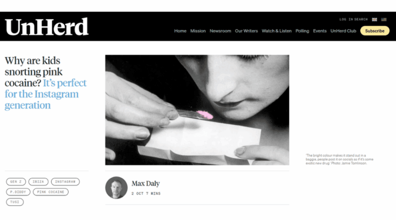
Task: Open the Events page
Action: pyautogui.click(x=320, y=31)
